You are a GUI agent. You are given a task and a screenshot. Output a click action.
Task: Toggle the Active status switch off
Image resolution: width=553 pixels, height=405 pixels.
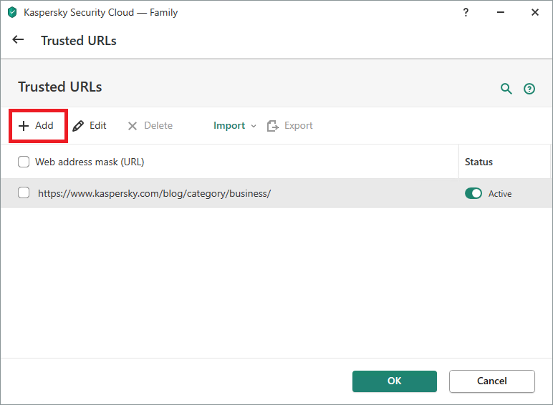(473, 193)
